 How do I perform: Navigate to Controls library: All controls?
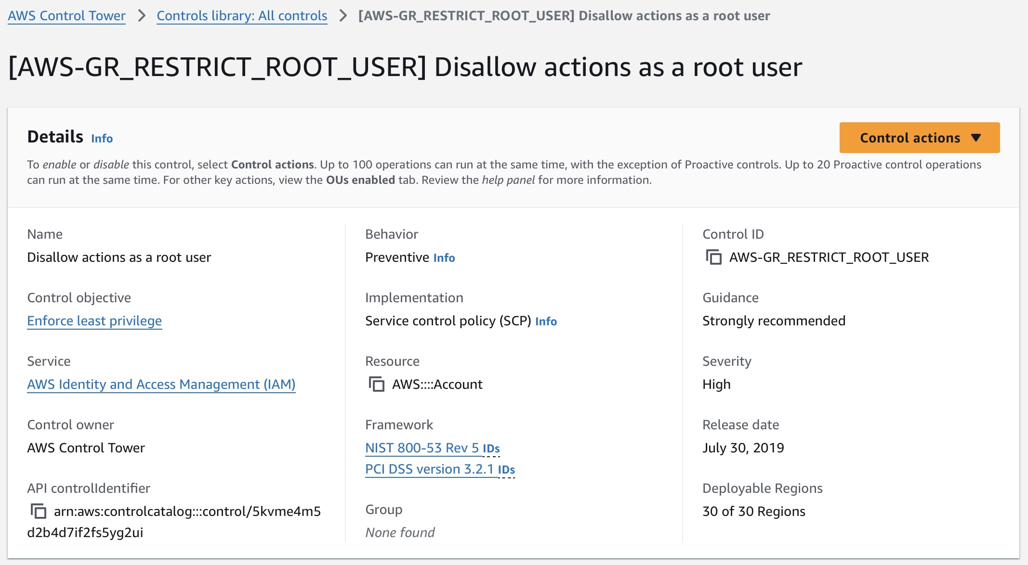(x=242, y=16)
